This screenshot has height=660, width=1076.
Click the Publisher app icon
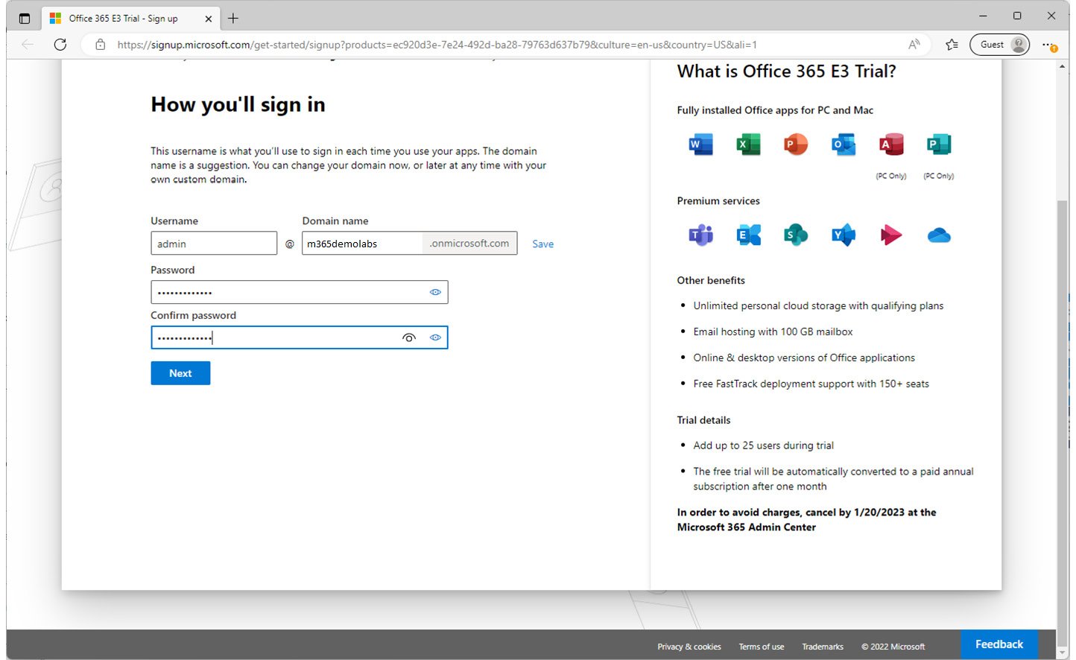click(939, 145)
